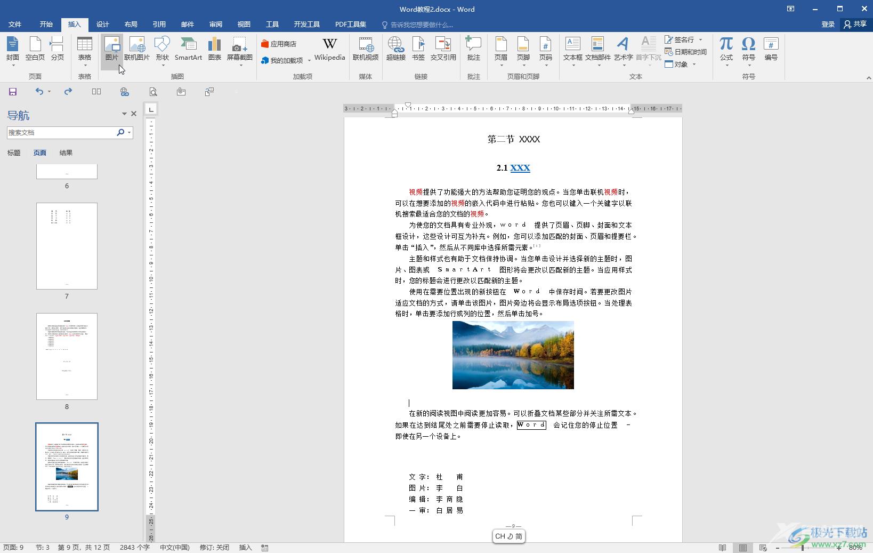873x553 pixels.
Task: Open the File (文件) menu
Action: click(x=15, y=25)
